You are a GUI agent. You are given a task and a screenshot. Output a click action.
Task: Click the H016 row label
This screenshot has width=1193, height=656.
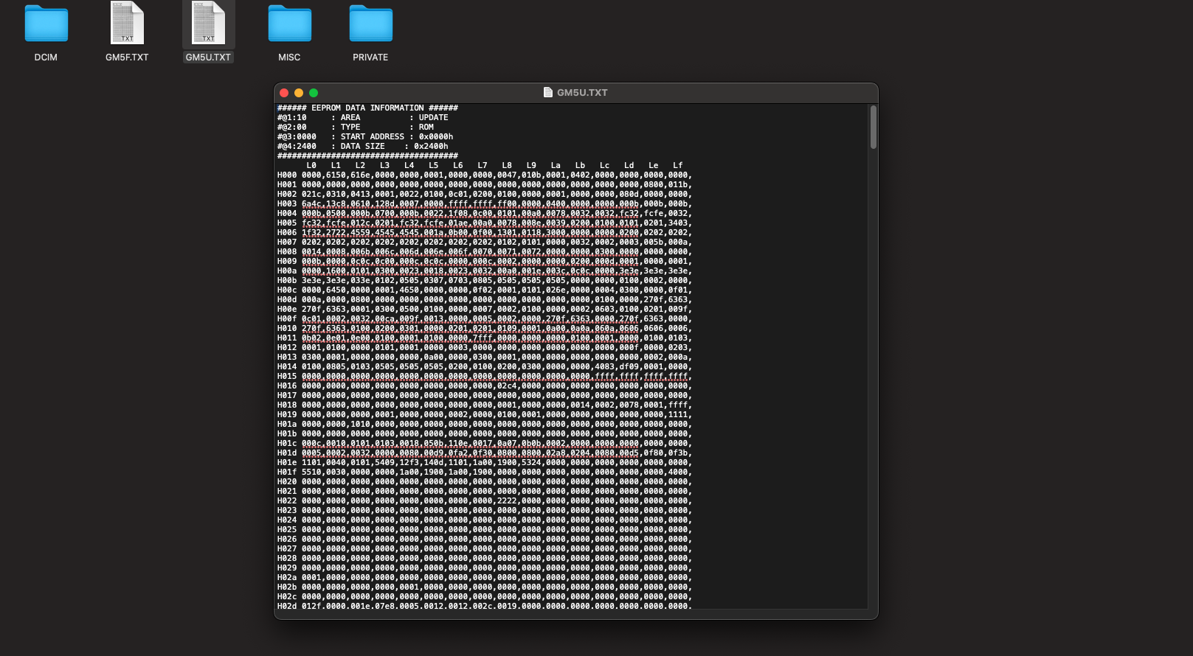tap(287, 386)
